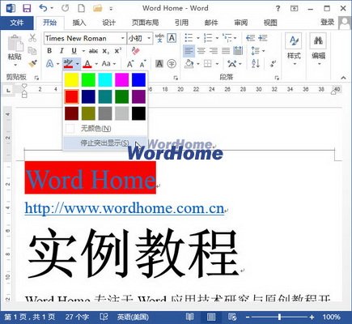Switch to the 插入 Insert tab
Image resolution: width=352 pixels, height=324 pixels.
(x=79, y=23)
